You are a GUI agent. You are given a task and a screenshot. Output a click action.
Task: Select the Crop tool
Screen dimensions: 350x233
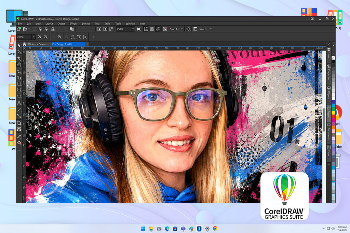tap(19, 58)
